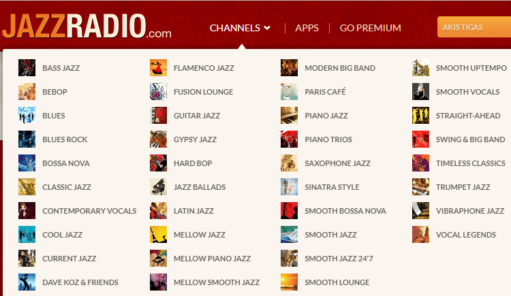Open the Smooth Jazz 24'7 link
The height and width of the screenshot is (296, 511).
[x=339, y=259]
